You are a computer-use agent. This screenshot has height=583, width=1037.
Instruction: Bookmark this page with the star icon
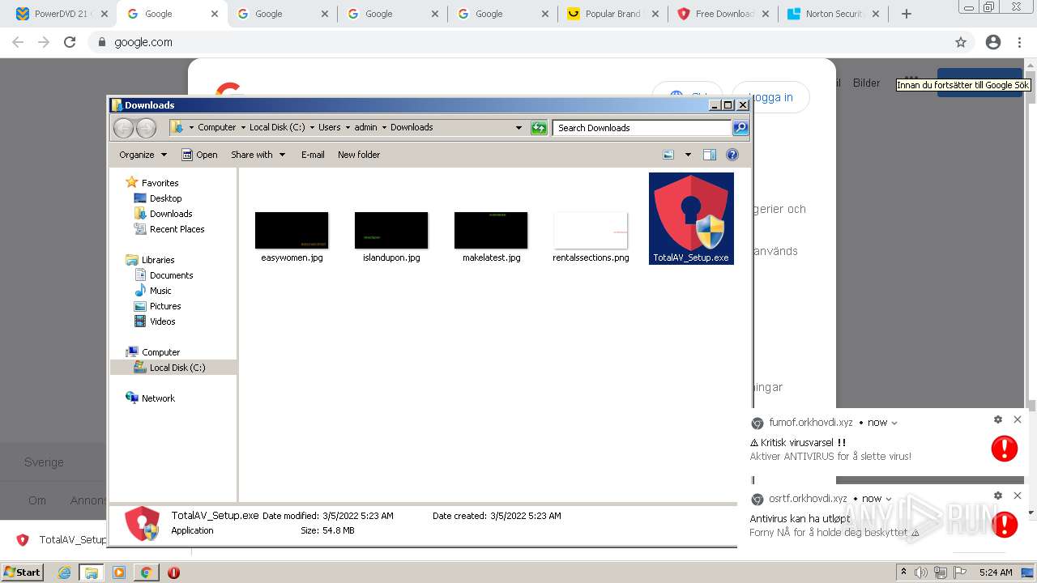tap(961, 42)
